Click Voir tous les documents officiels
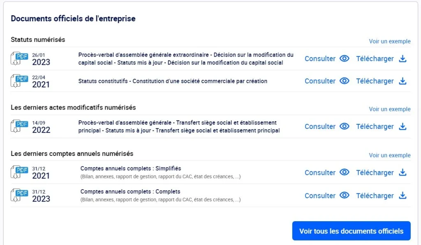This screenshot has height=245, width=421. coord(351,231)
